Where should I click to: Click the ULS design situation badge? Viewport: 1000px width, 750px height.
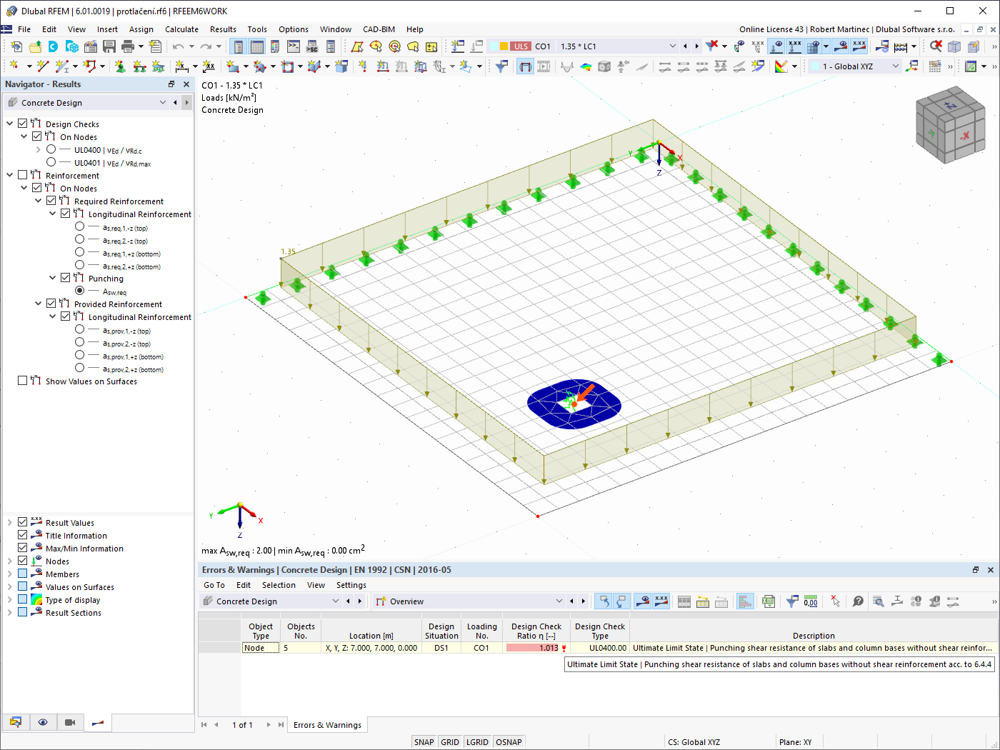pyautogui.click(x=521, y=46)
